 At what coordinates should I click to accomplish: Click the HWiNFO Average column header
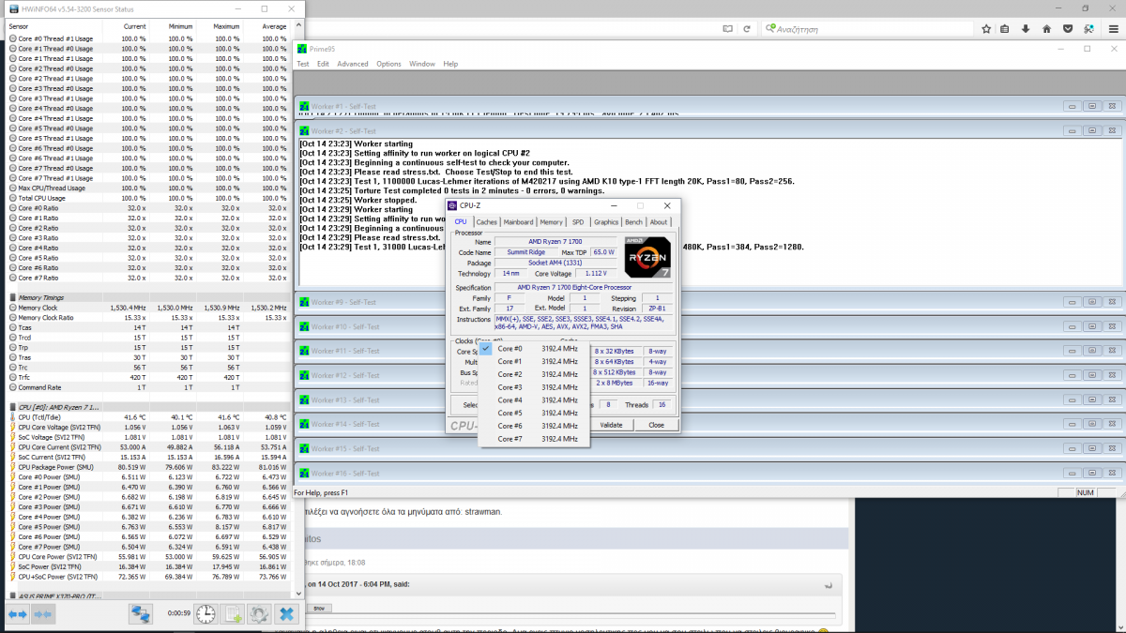coord(266,26)
